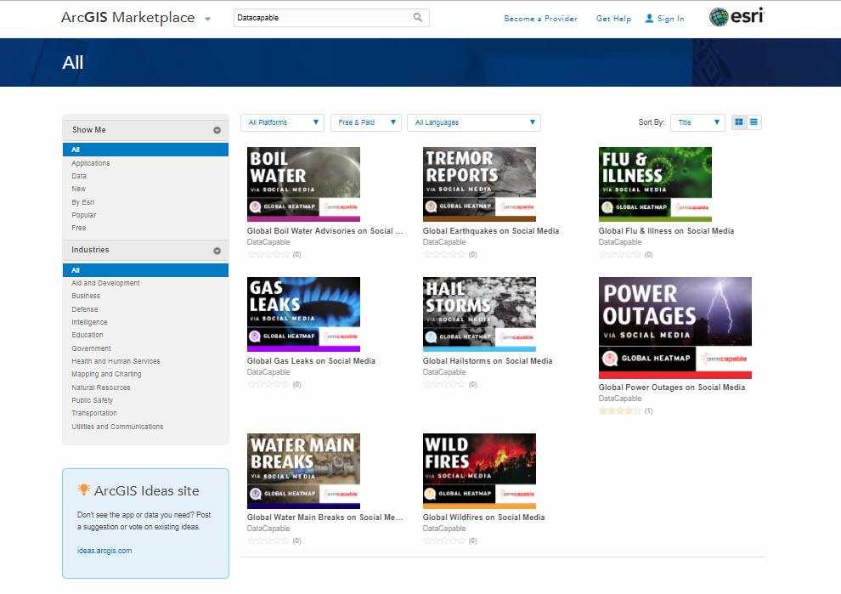Open Global Water Main Breaks title link
This screenshot has width=841, height=594.
(325, 518)
